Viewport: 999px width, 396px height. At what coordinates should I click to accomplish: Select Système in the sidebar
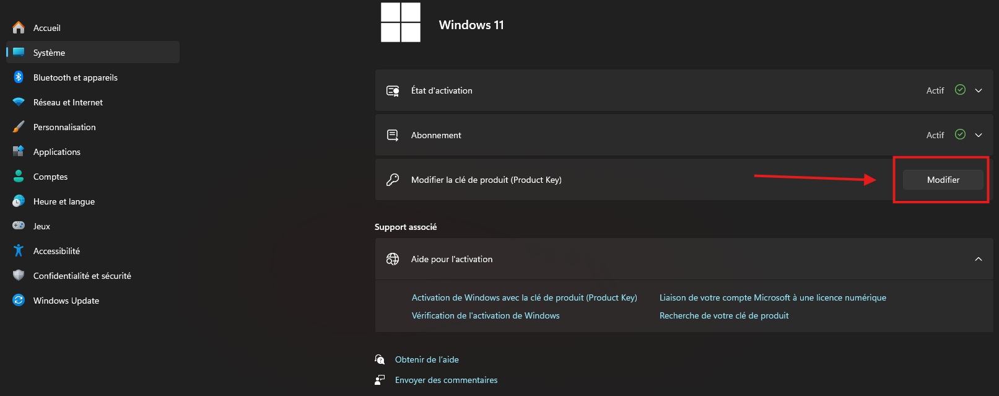(x=93, y=52)
